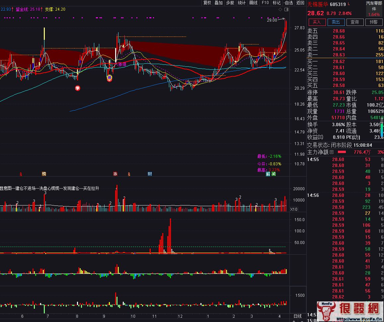The height and width of the screenshot is (322, 384).
Task: Click the orange S marker near 涨 marker
Action: tap(129, 174)
